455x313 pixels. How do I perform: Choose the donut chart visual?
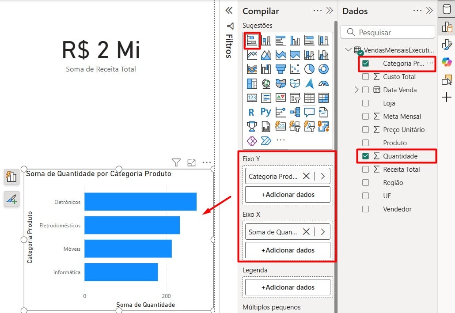(323, 69)
